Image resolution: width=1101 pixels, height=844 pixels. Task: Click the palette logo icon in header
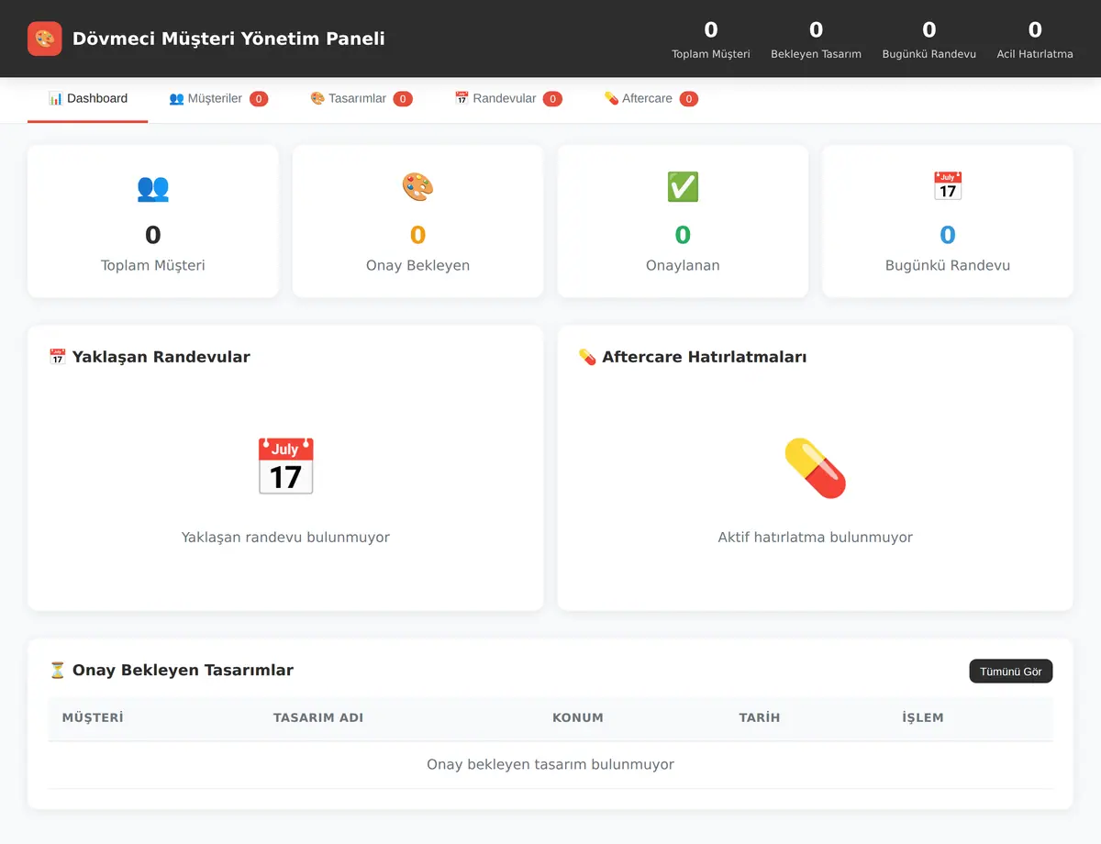pos(45,39)
